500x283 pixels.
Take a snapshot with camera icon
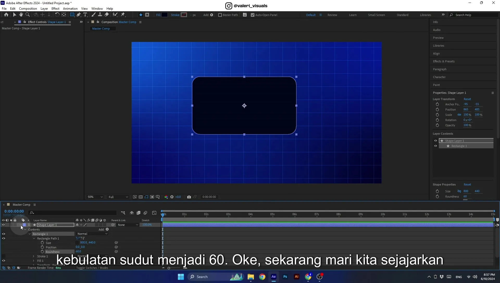189,197
